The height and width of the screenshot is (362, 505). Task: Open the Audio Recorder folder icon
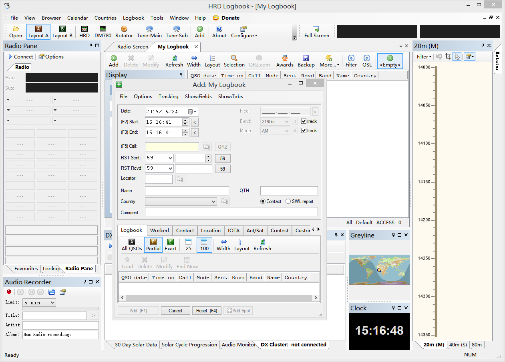(x=52, y=292)
